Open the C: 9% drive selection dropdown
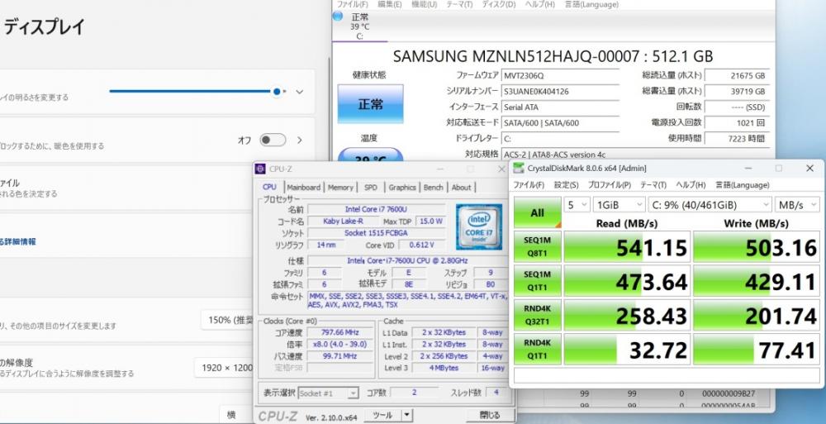 [710, 205]
